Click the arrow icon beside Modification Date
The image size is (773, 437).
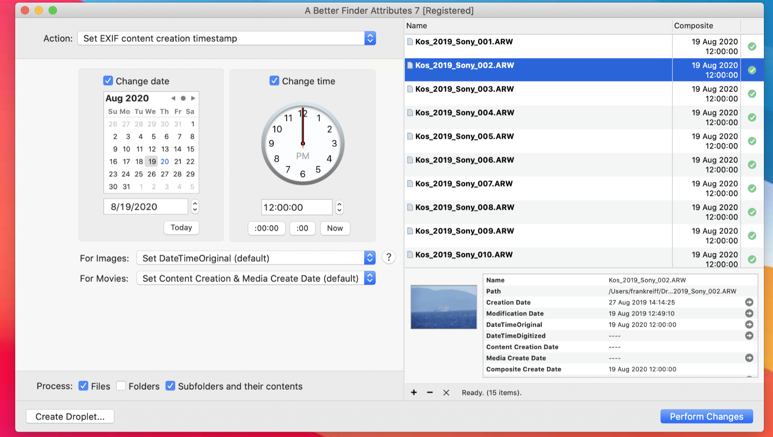click(749, 314)
